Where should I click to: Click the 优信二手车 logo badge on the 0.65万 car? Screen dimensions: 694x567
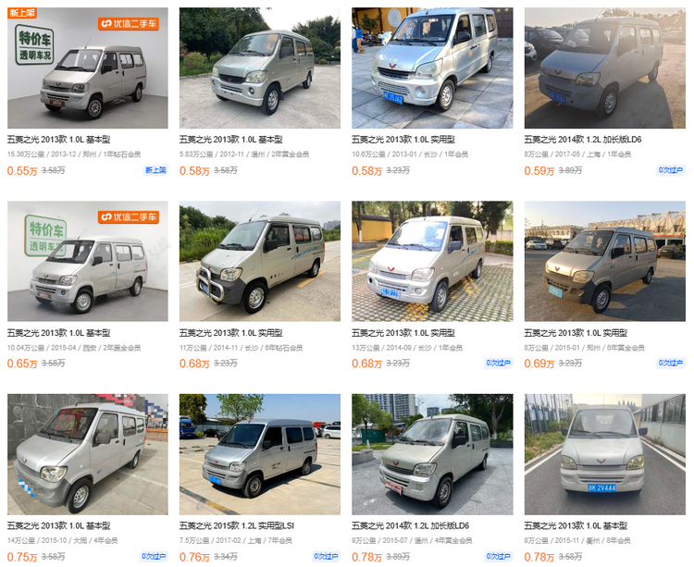(x=129, y=216)
